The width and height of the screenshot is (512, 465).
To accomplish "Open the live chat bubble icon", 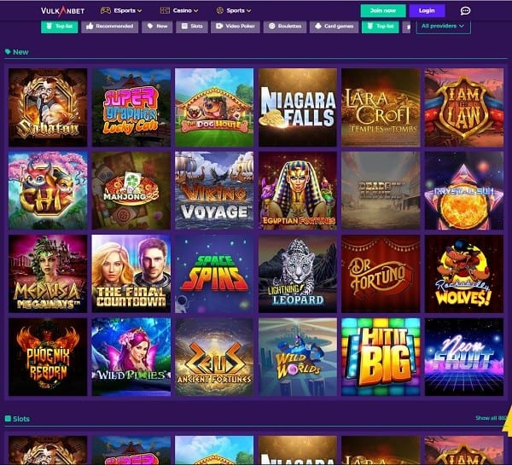I will 465,11.
